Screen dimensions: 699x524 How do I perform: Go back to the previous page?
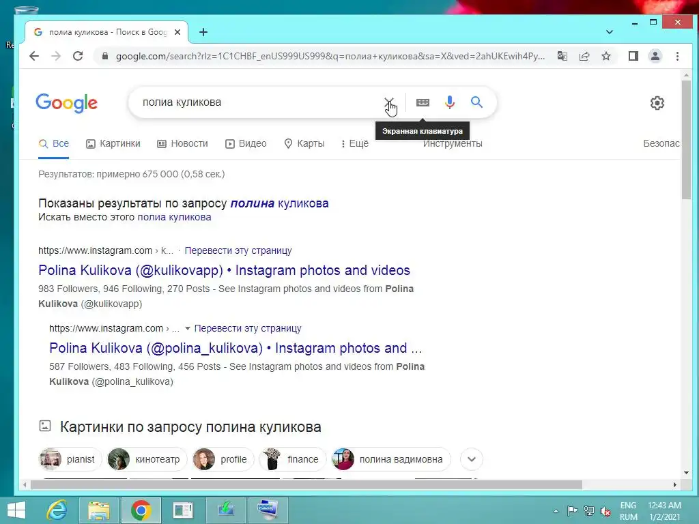click(x=34, y=56)
